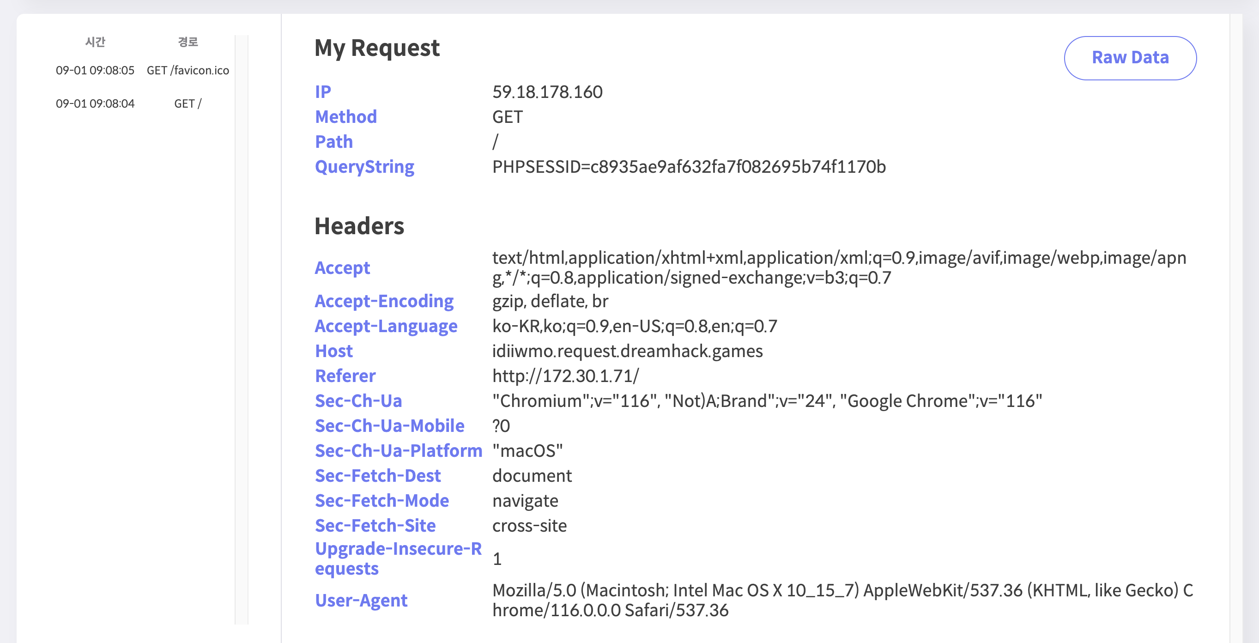
Task: Click the 시간 column header
Action: (95, 42)
